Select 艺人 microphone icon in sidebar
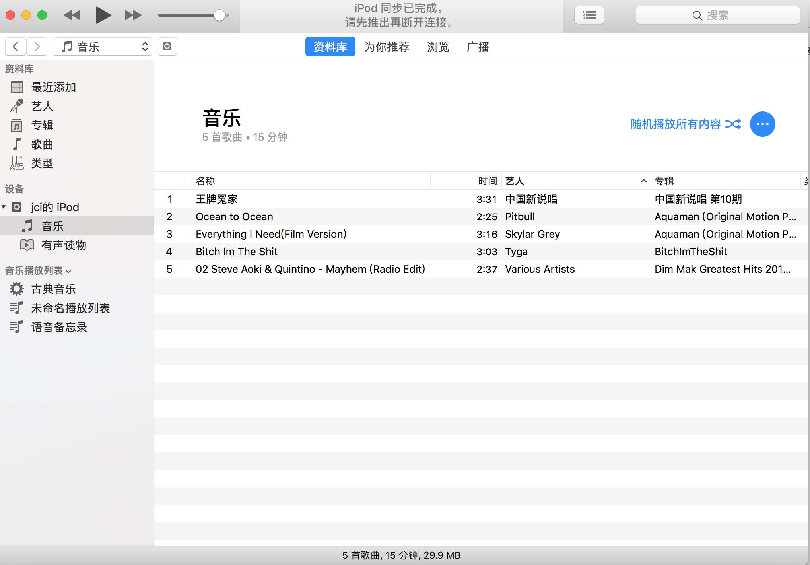 pos(17,106)
